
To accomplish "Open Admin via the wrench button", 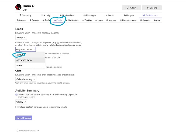I will point(132,8).
